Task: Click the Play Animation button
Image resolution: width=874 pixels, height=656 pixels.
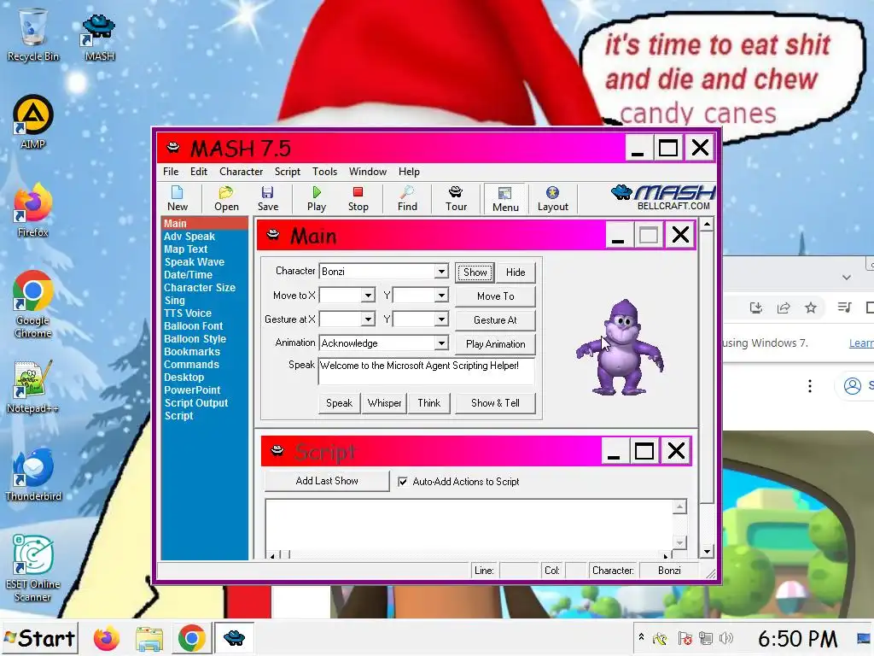Action: click(496, 344)
